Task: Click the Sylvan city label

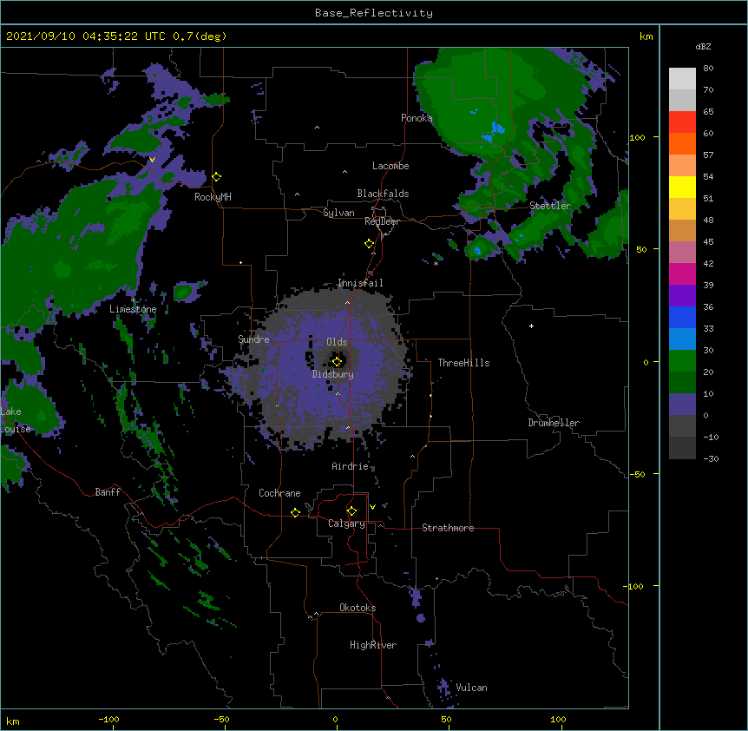Action: coord(338,213)
